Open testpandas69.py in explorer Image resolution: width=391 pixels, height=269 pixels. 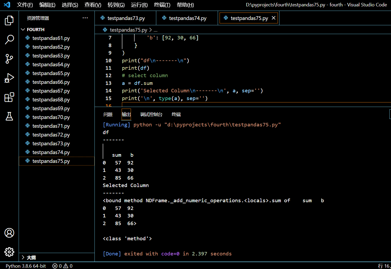57,108
